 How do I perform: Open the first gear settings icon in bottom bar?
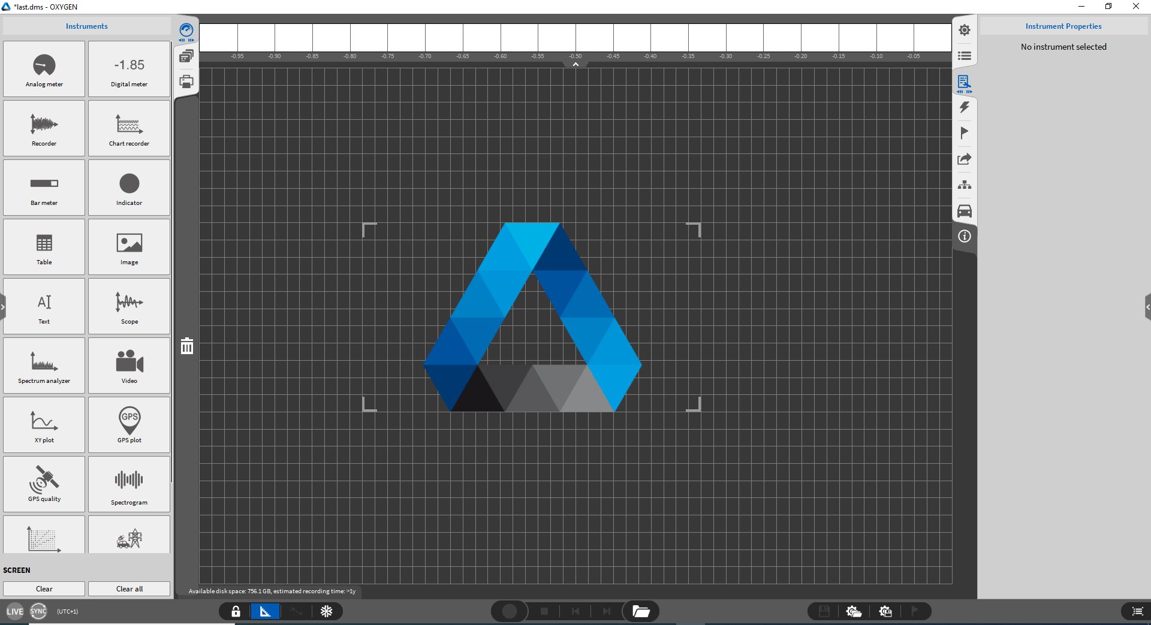[854, 611]
